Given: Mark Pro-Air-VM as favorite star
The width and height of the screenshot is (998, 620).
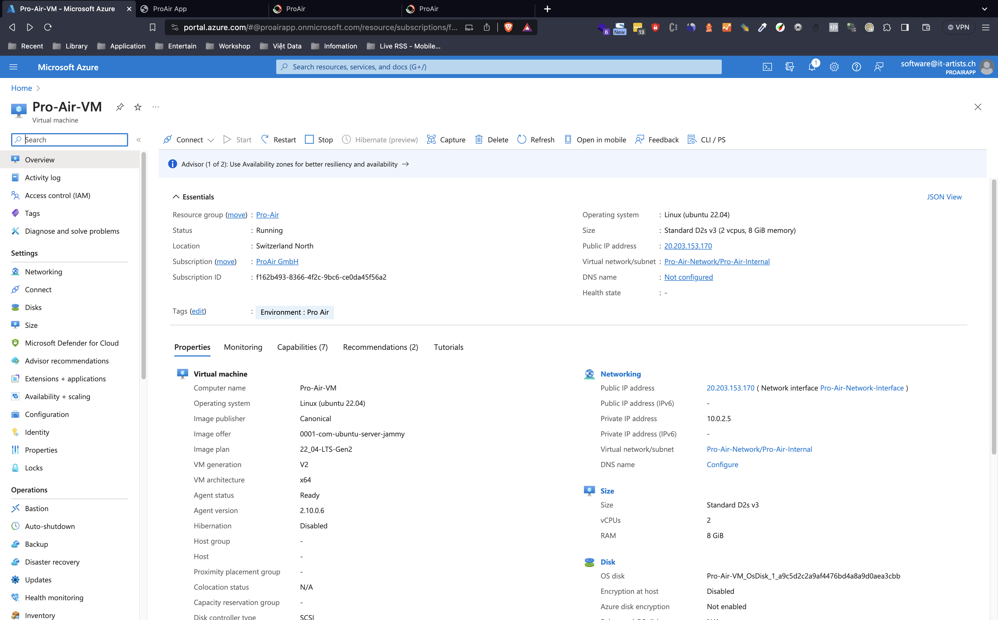Looking at the screenshot, I should pyautogui.click(x=138, y=107).
